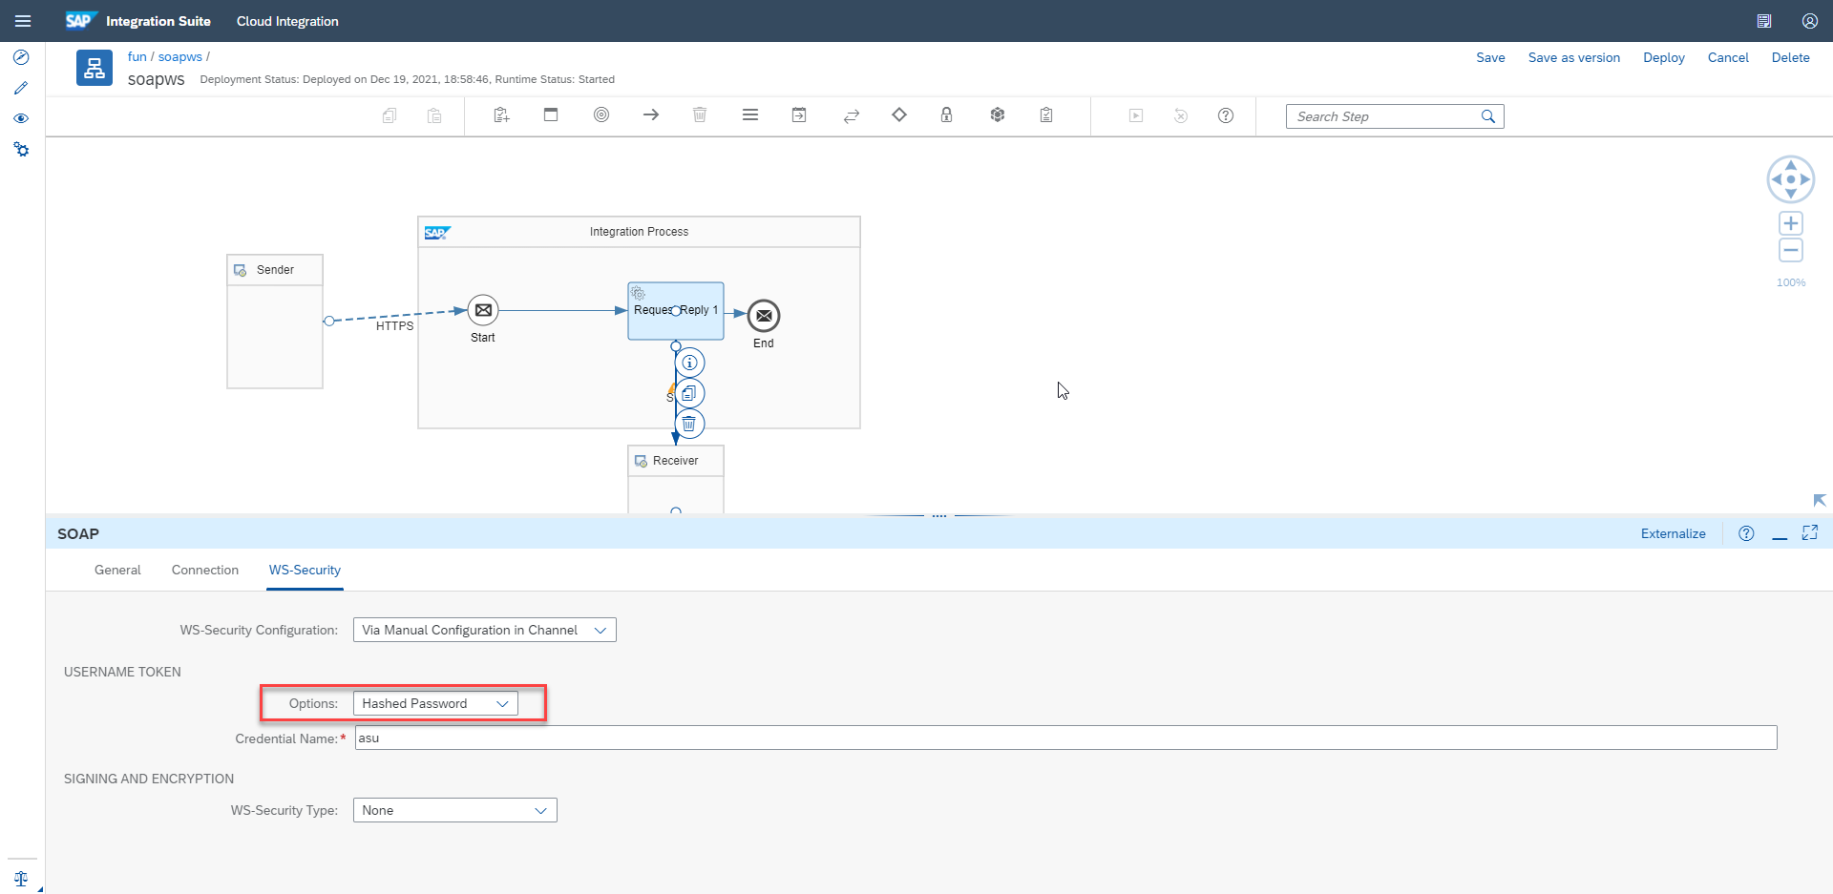Screen dimensions: 1833x894
Task: Open the Monitor eye icon in sidebar
Action: pyautogui.click(x=21, y=118)
